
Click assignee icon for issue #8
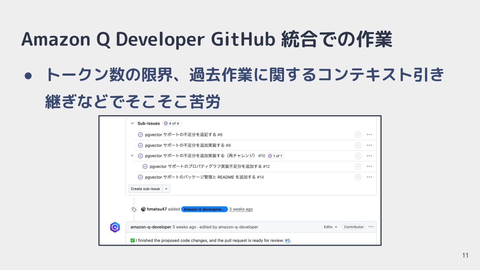358,145
